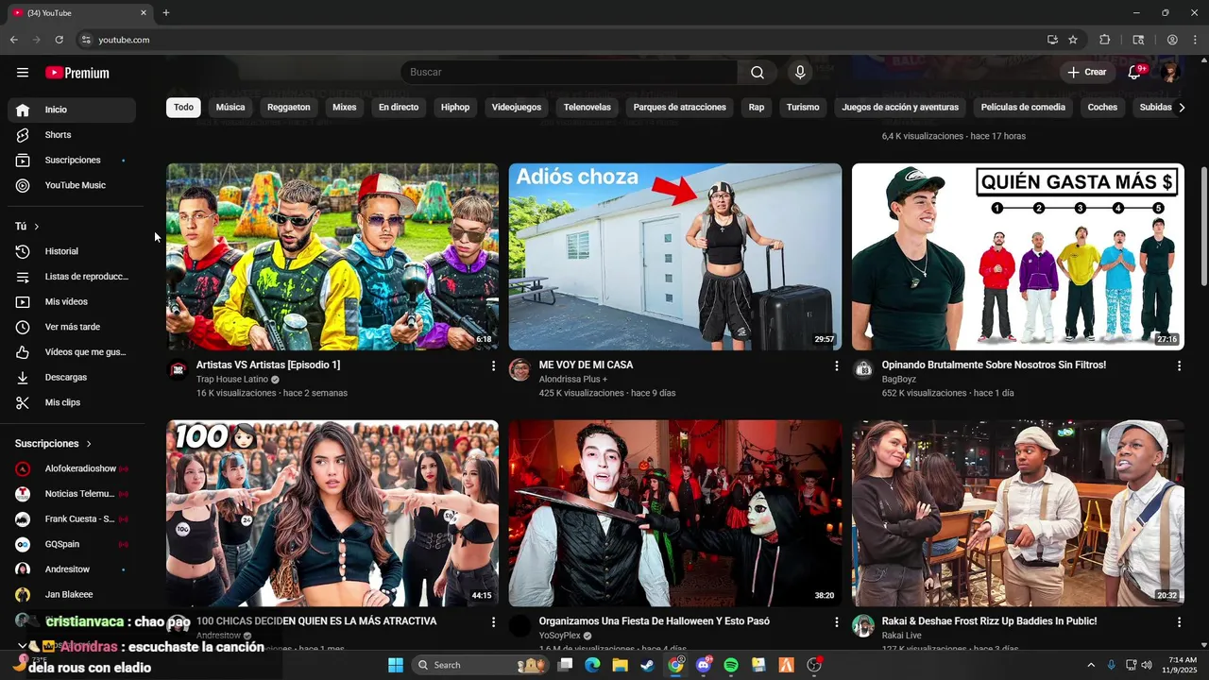Go to Inicio in sidebar
The image size is (1209, 680).
tap(72, 110)
